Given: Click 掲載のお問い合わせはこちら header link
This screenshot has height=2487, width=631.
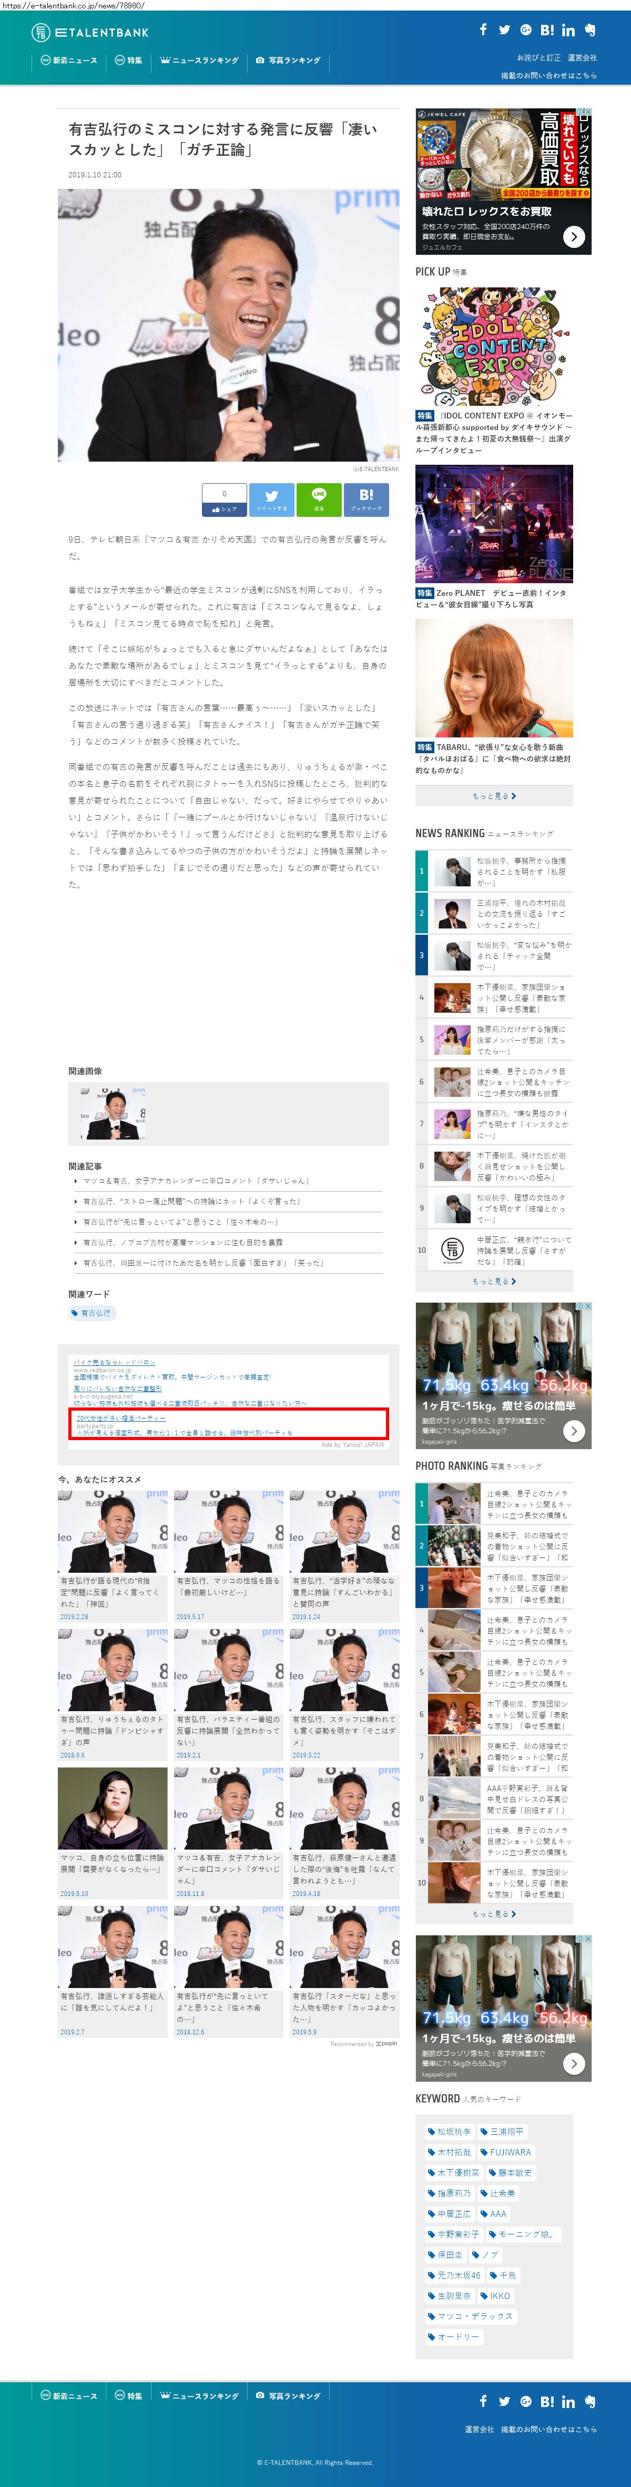Looking at the screenshot, I should 549,75.
